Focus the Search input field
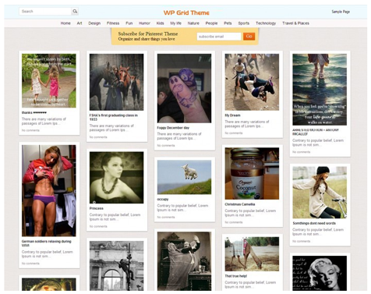 pos(45,11)
